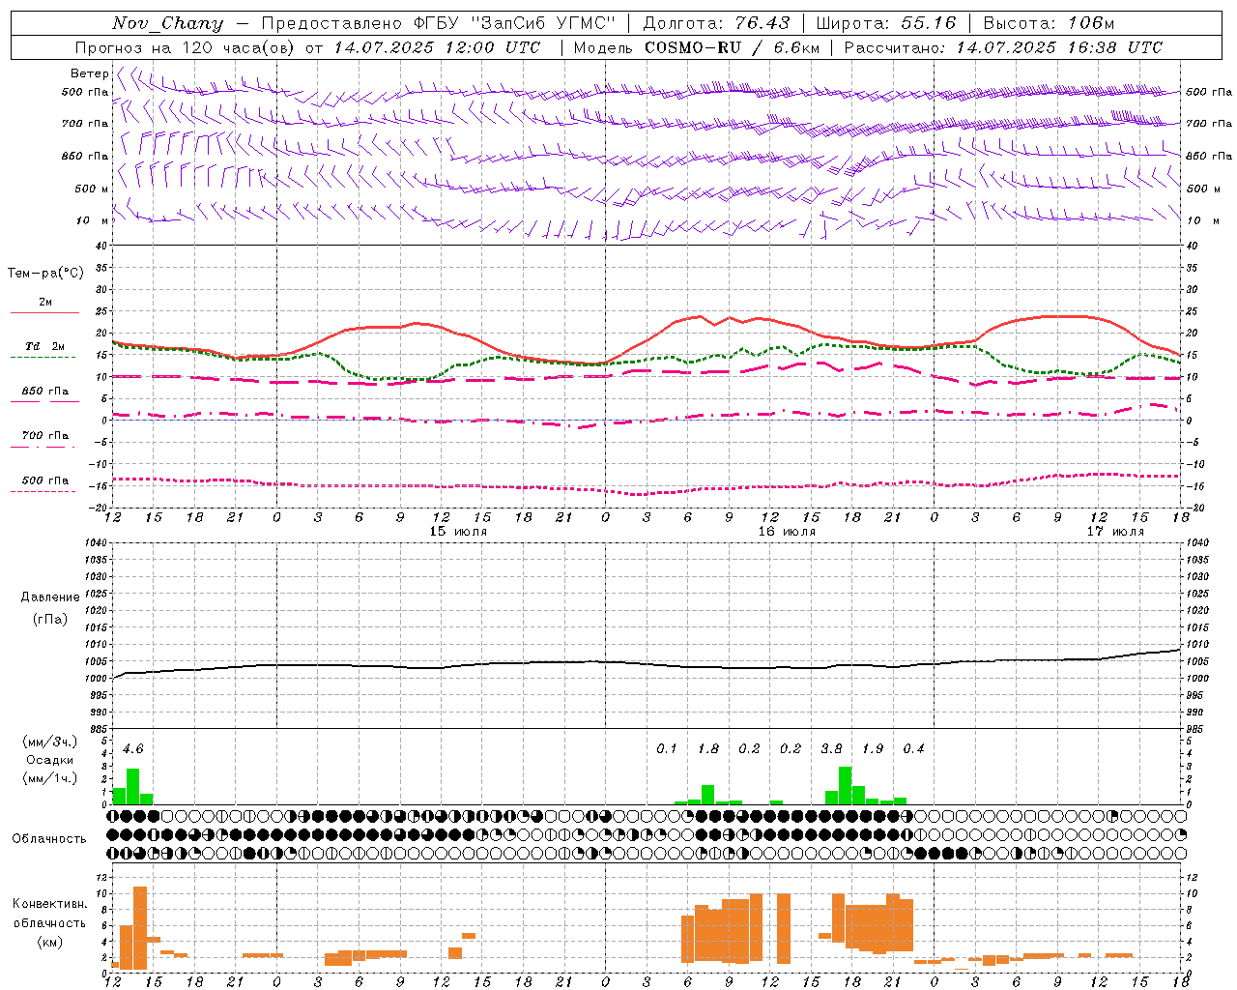
Task: Click the '(км)' unit under convective cloudiness
Action: [x=49, y=942]
